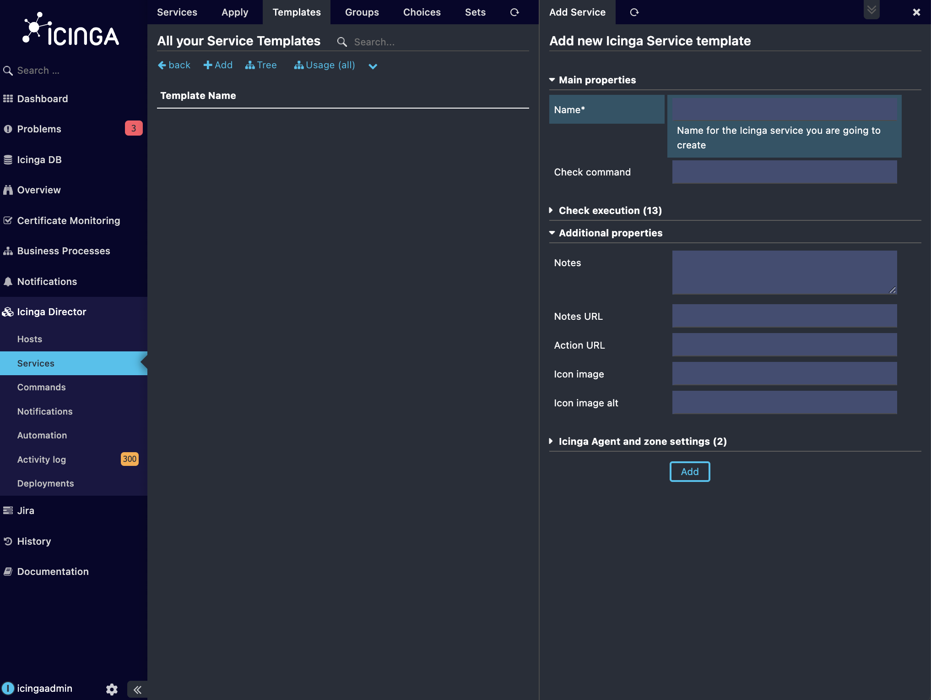Click the Documentation book icon
Image resolution: width=931 pixels, height=700 pixels.
(x=8, y=571)
